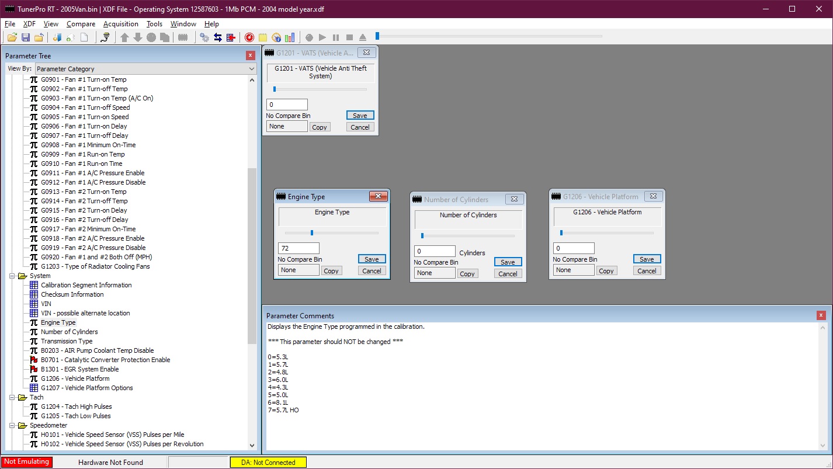Cancel the Engine Type edit
This screenshot has height=469, width=833.
click(372, 271)
